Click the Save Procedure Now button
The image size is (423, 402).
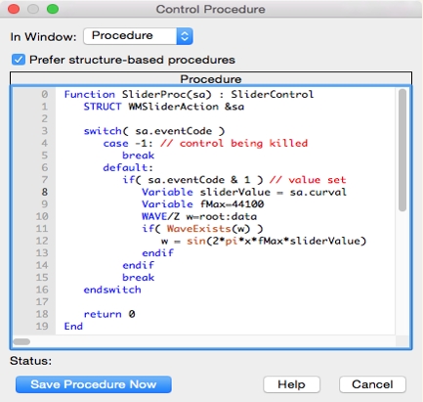pyautogui.click(x=94, y=384)
